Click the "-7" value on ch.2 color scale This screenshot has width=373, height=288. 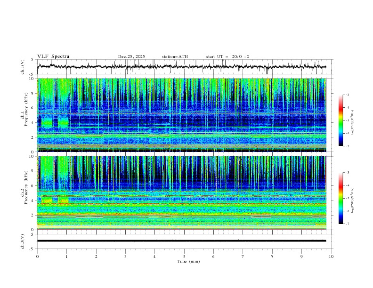click(x=347, y=224)
